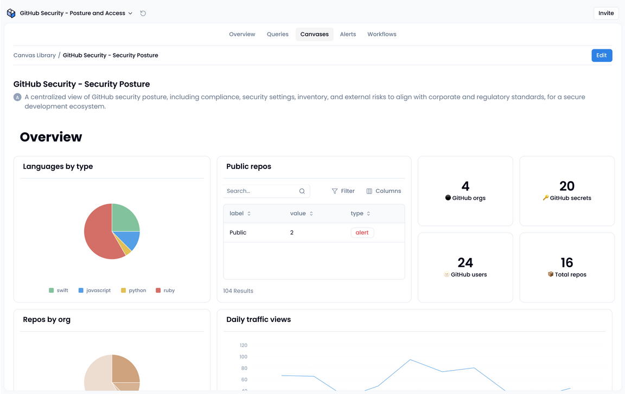Click the "Repos by org" card title
The height and width of the screenshot is (394, 625).
point(47,320)
